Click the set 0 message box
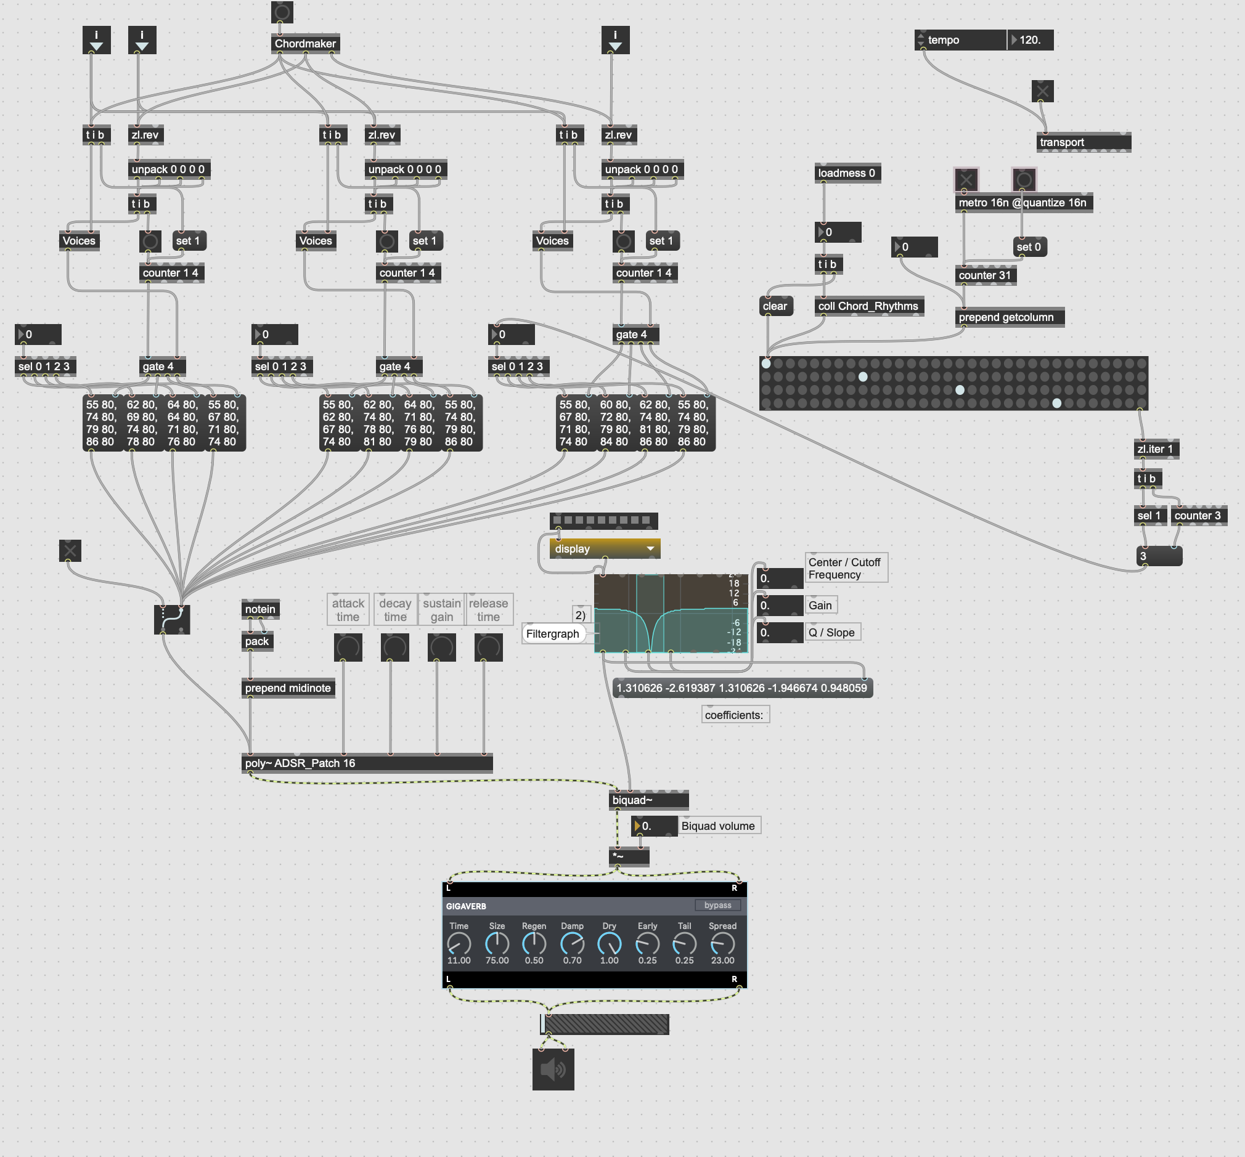This screenshot has width=1245, height=1157. point(1028,246)
